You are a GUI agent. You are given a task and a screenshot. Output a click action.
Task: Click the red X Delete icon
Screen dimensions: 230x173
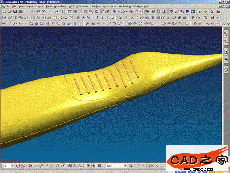[x=44, y=12]
